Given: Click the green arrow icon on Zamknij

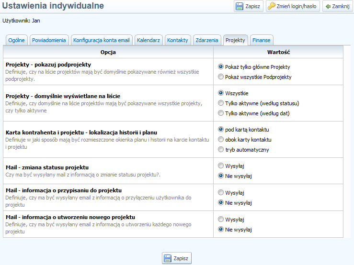Looking at the screenshot, I should (328, 6).
